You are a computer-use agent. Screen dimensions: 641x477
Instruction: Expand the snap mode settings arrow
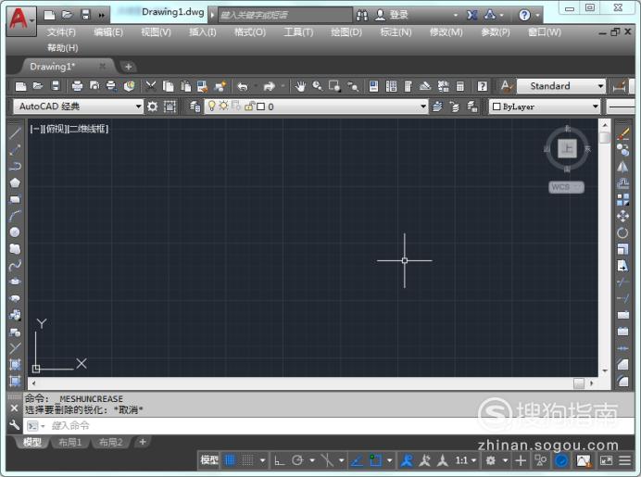[x=262, y=460]
